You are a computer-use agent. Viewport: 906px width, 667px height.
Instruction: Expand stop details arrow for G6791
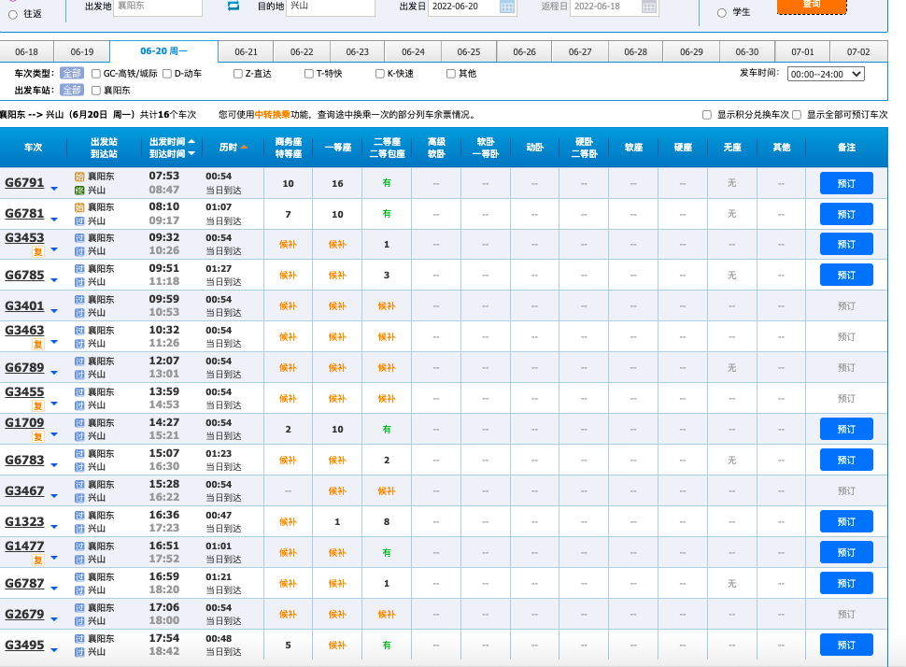point(54,189)
